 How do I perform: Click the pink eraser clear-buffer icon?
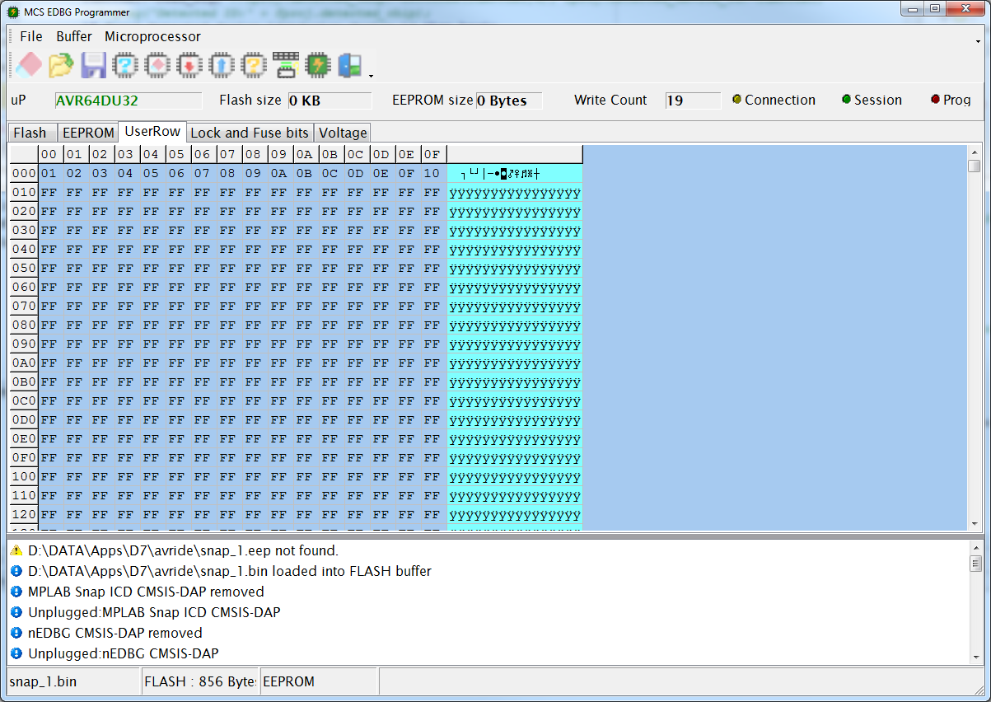pos(29,64)
